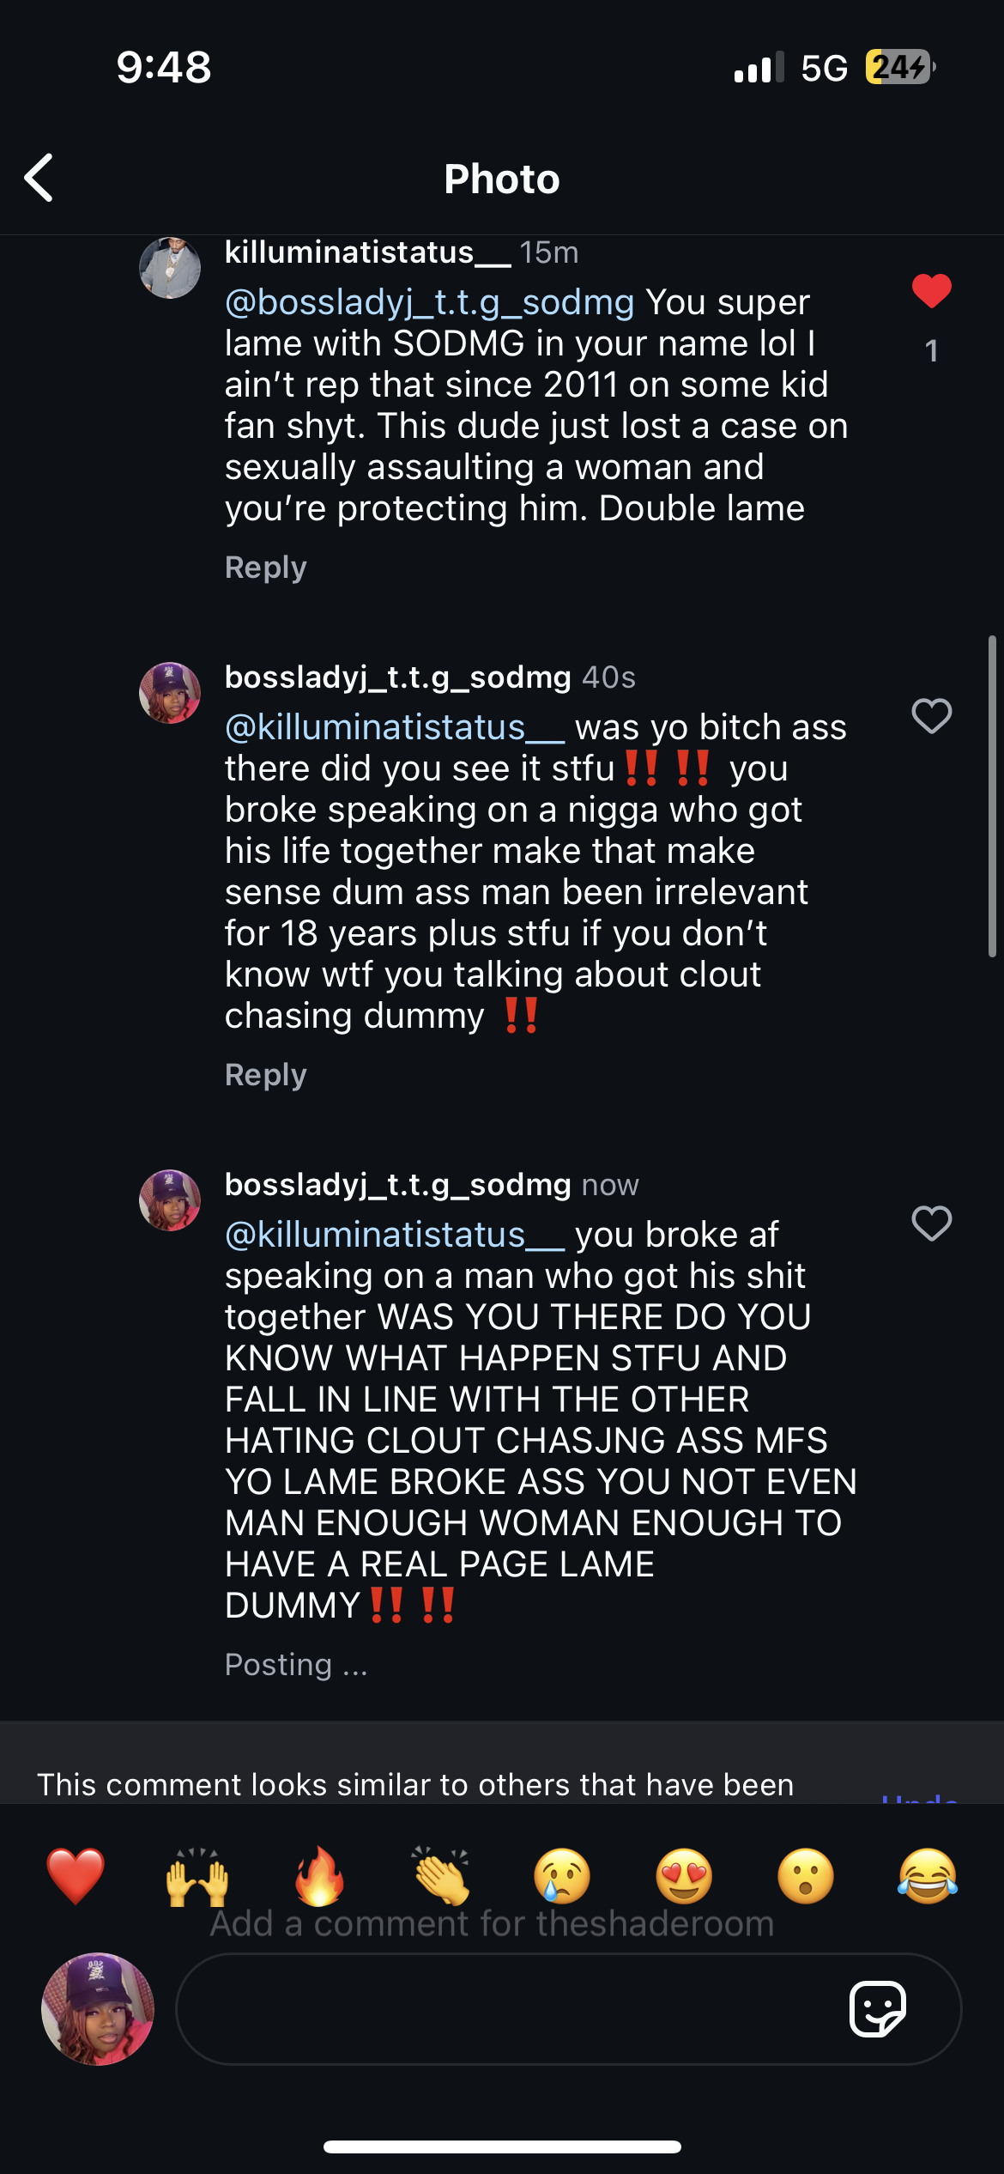The width and height of the screenshot is (1004, 2174).
Task: Insert the clapping hands emoji
Action: [x=441, y=1875]
